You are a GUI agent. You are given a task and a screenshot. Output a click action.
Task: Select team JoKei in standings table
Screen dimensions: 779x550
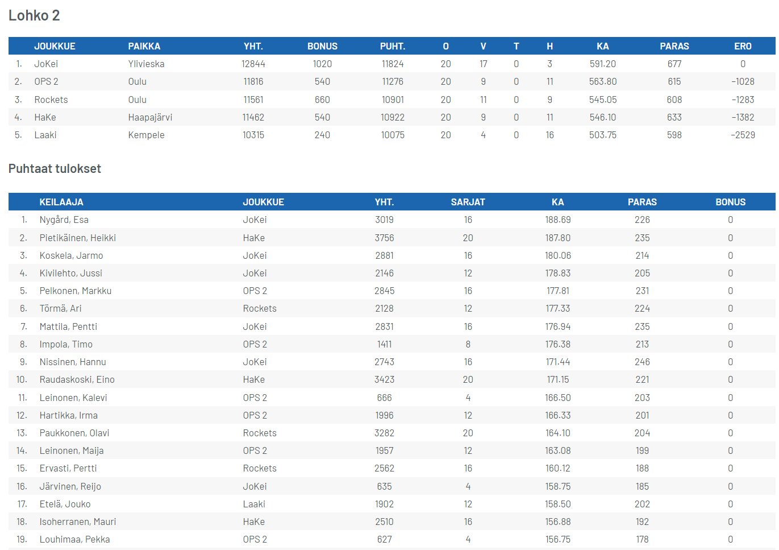pos(46,64)
